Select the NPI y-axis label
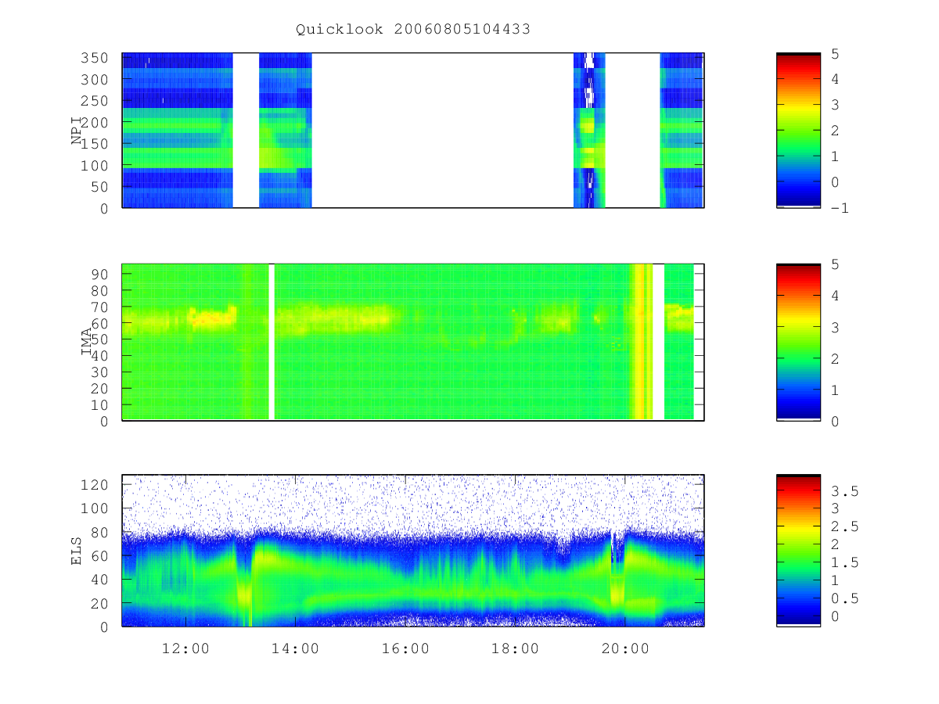The image size is (939, 704). (77, 130)
